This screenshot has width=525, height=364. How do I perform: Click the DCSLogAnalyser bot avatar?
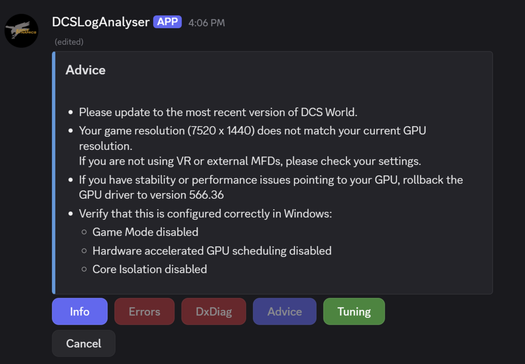click(22, 30)
